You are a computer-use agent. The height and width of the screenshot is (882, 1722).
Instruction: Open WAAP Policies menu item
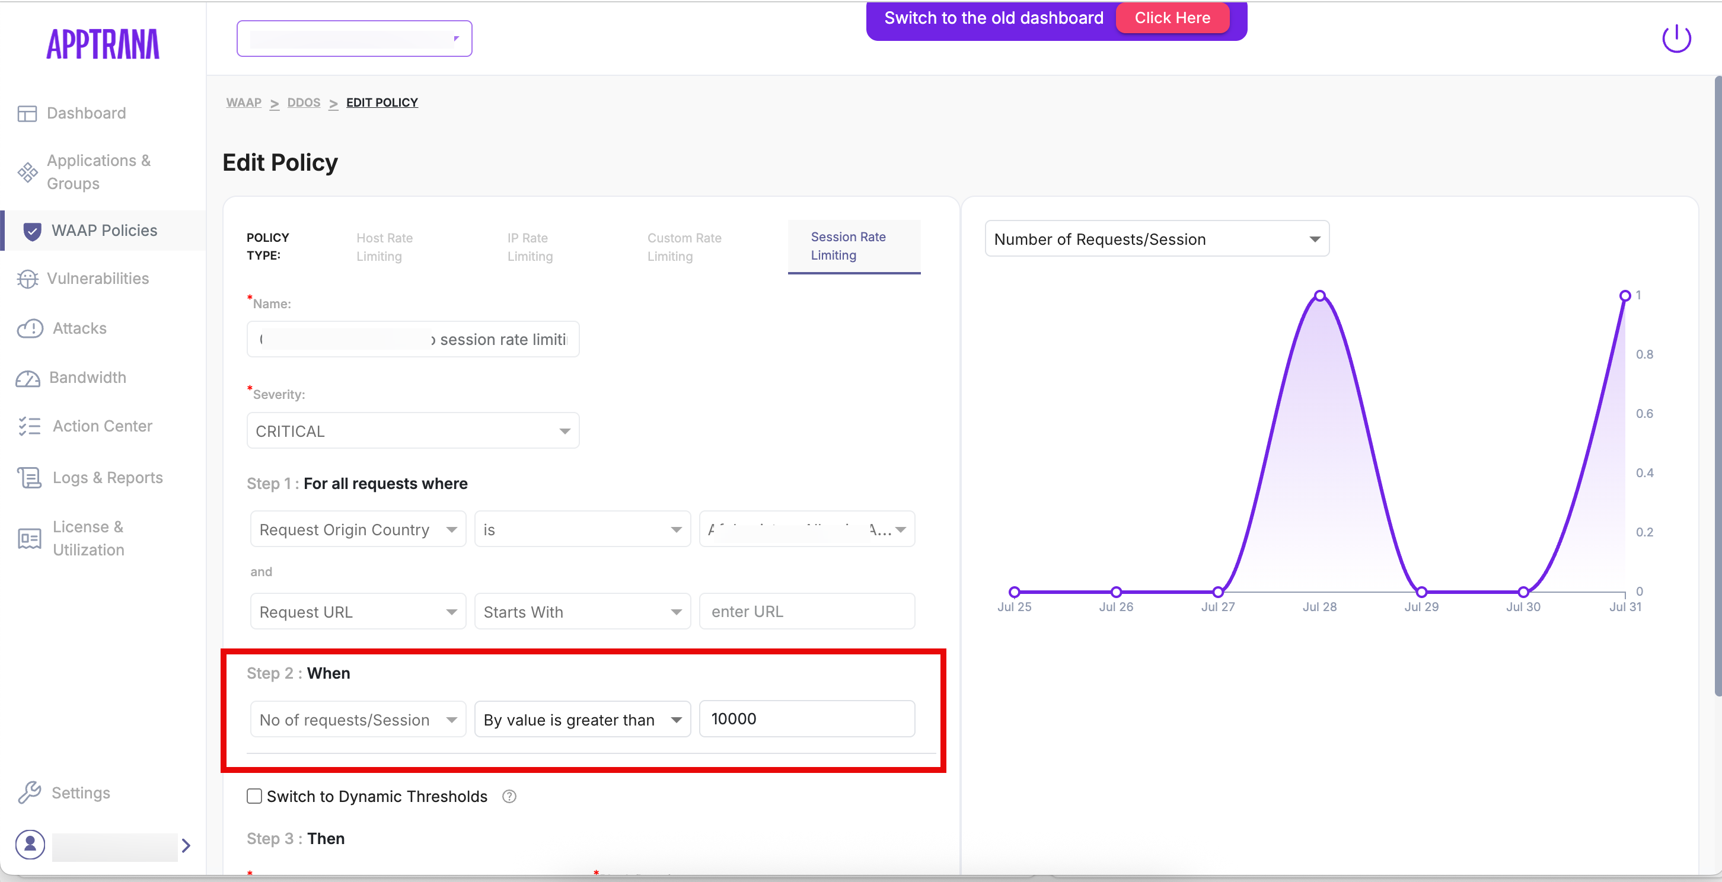[104, 231]
